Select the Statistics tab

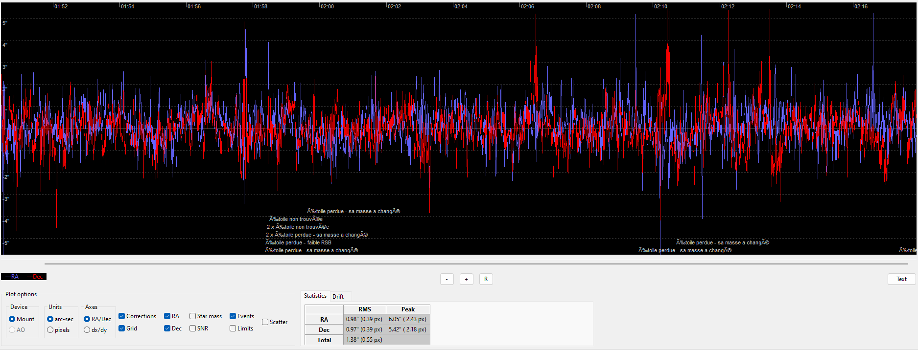tap(315, 296)
